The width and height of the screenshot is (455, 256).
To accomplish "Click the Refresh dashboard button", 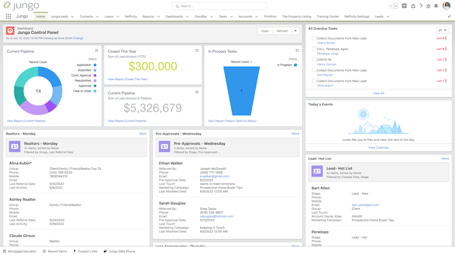I will point(282,31).
